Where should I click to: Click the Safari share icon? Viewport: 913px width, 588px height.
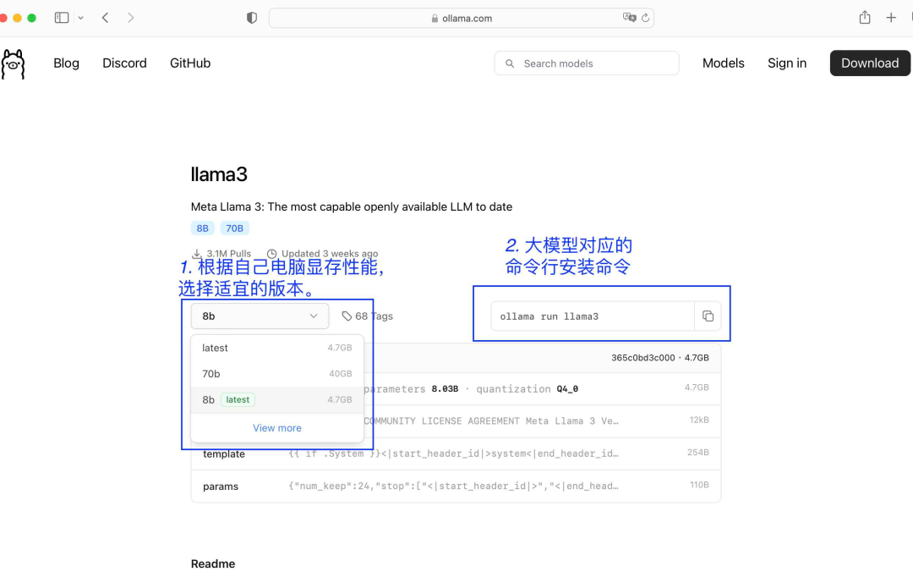tap(865, 18)
